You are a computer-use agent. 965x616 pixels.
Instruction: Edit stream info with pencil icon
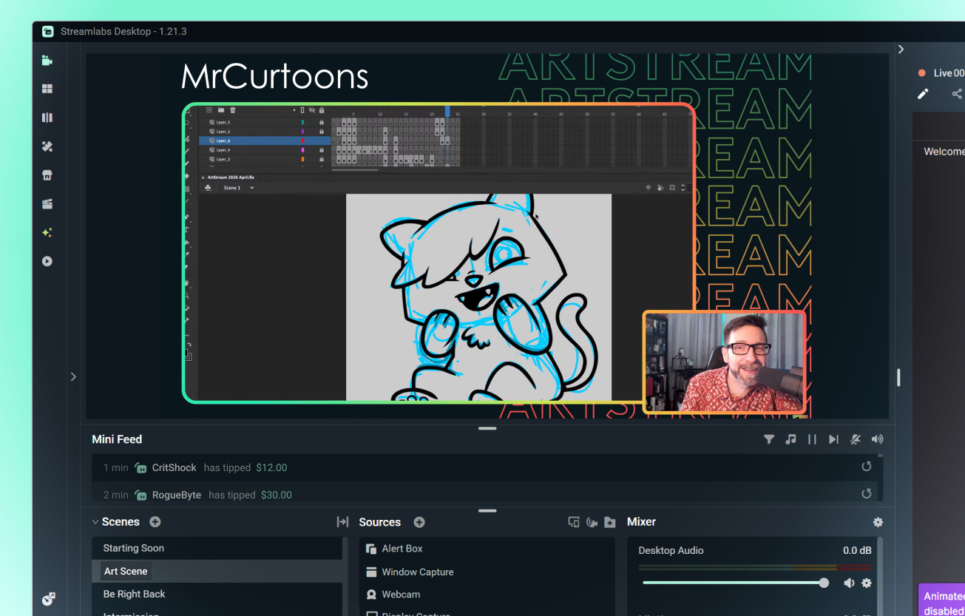[x=923, y=94]
